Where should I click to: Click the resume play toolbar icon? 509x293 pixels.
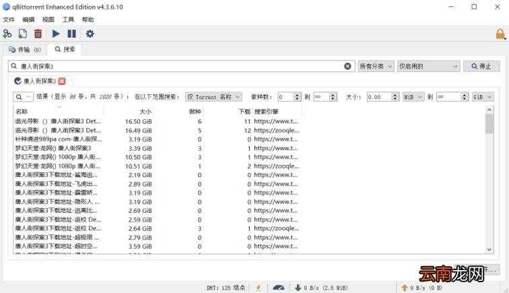56,34
